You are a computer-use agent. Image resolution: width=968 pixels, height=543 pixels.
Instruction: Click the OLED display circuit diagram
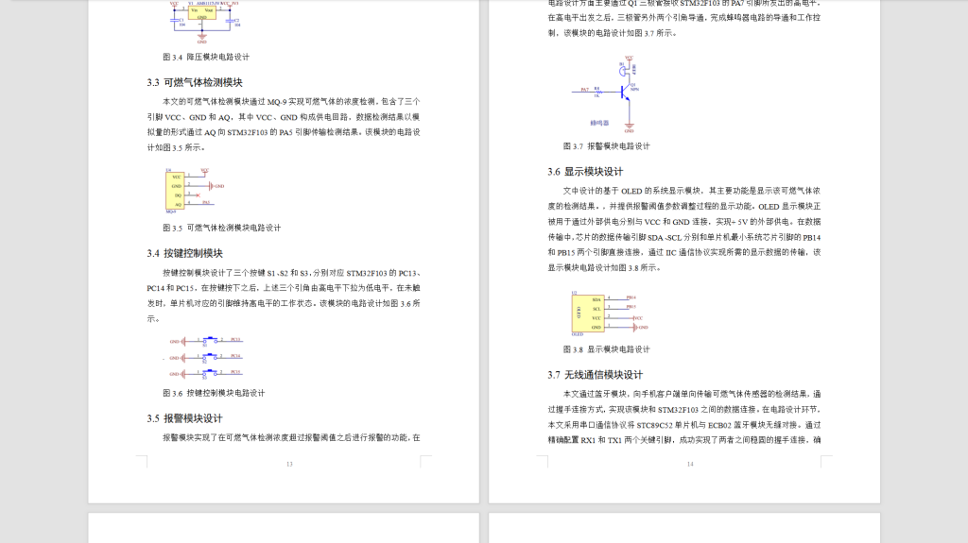tap(610, 314)
